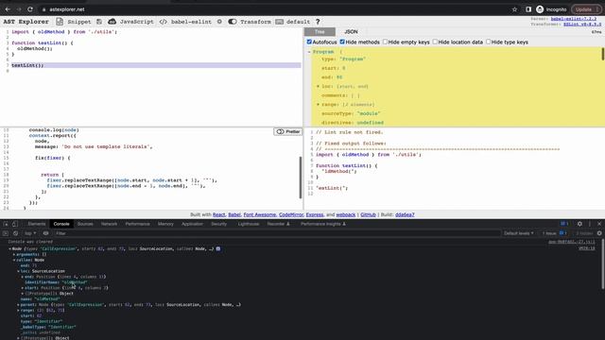605x340 pixels.
Task: Open console settings gear icon
Action: point(599,233)
